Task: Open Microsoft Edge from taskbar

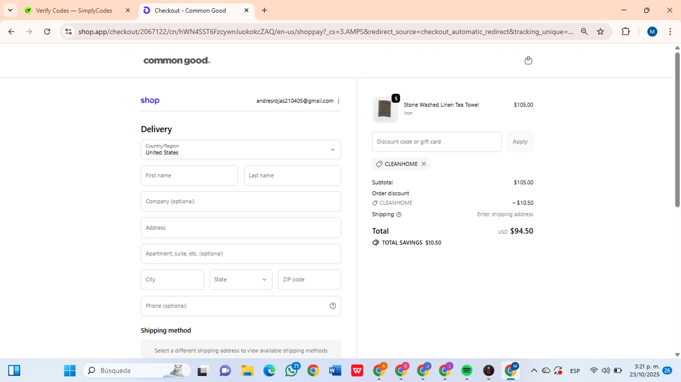Action: [x=269, y=371]
